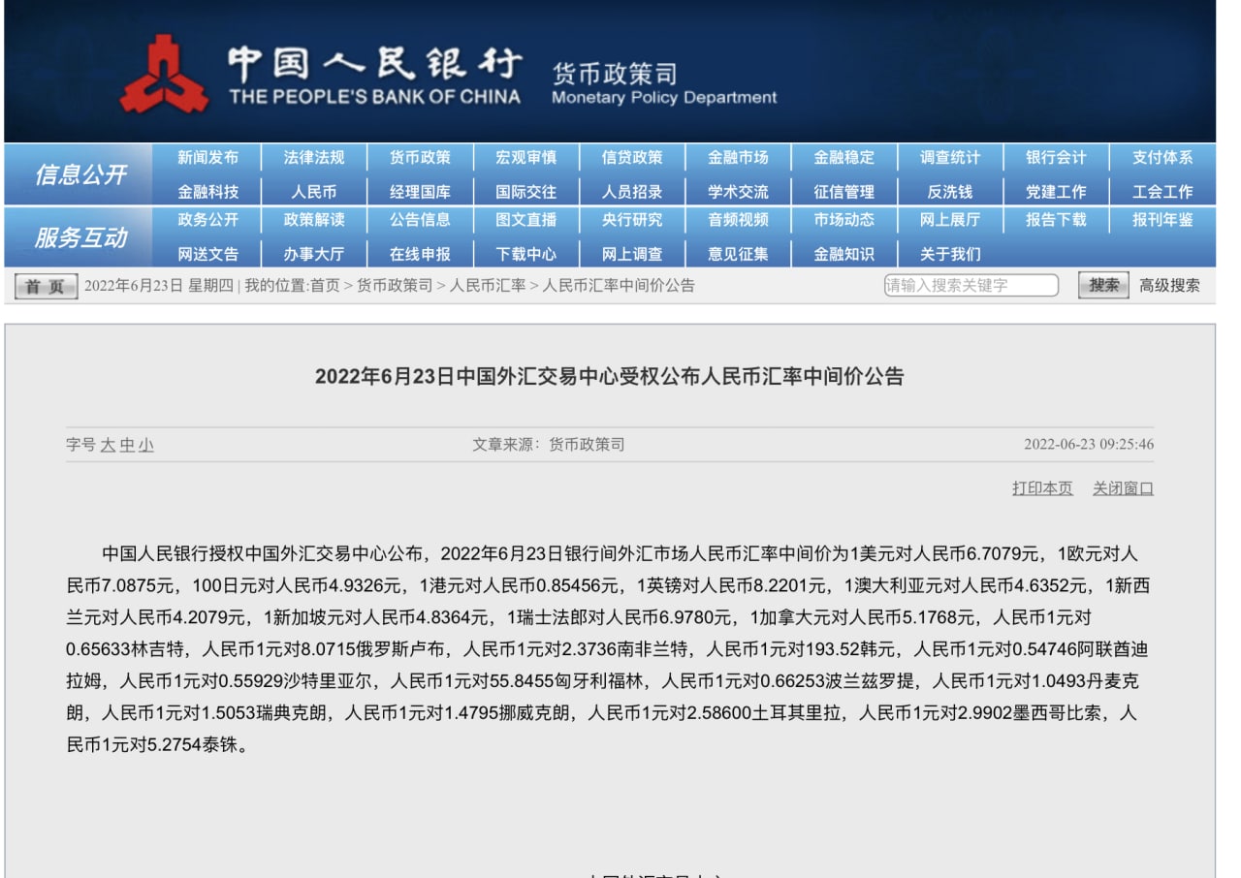The image size is (1241, 878).
Task: Open the 人民币 navigation link
Action: coord(313,192)
